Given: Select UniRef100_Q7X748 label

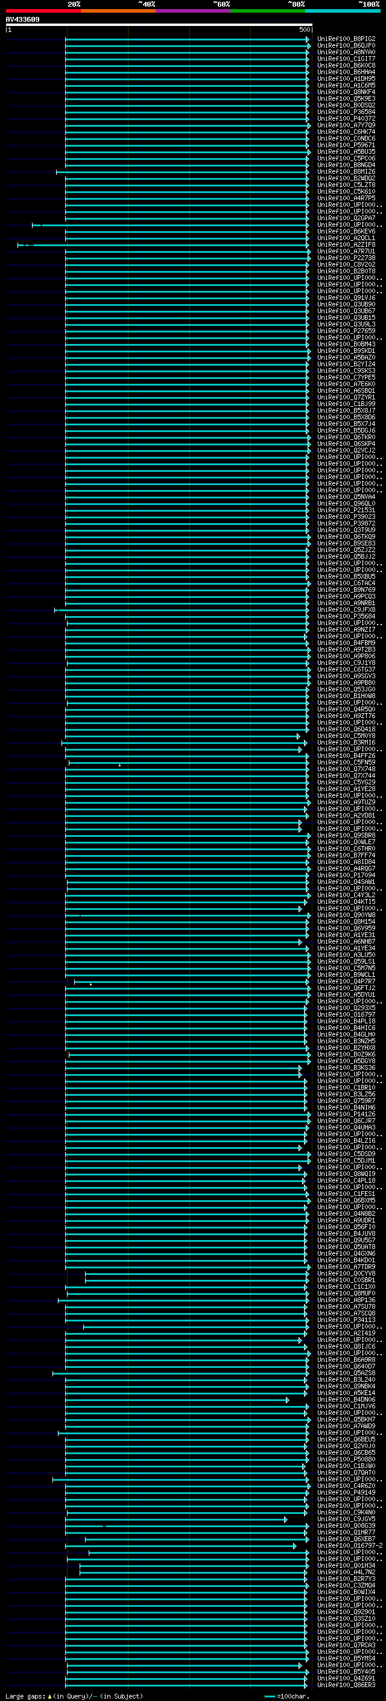Looking at the screenshot, I should 346,769.
